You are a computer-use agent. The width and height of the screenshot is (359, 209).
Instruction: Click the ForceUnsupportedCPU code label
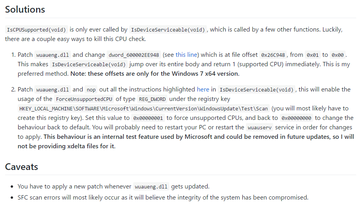[84, 99]
